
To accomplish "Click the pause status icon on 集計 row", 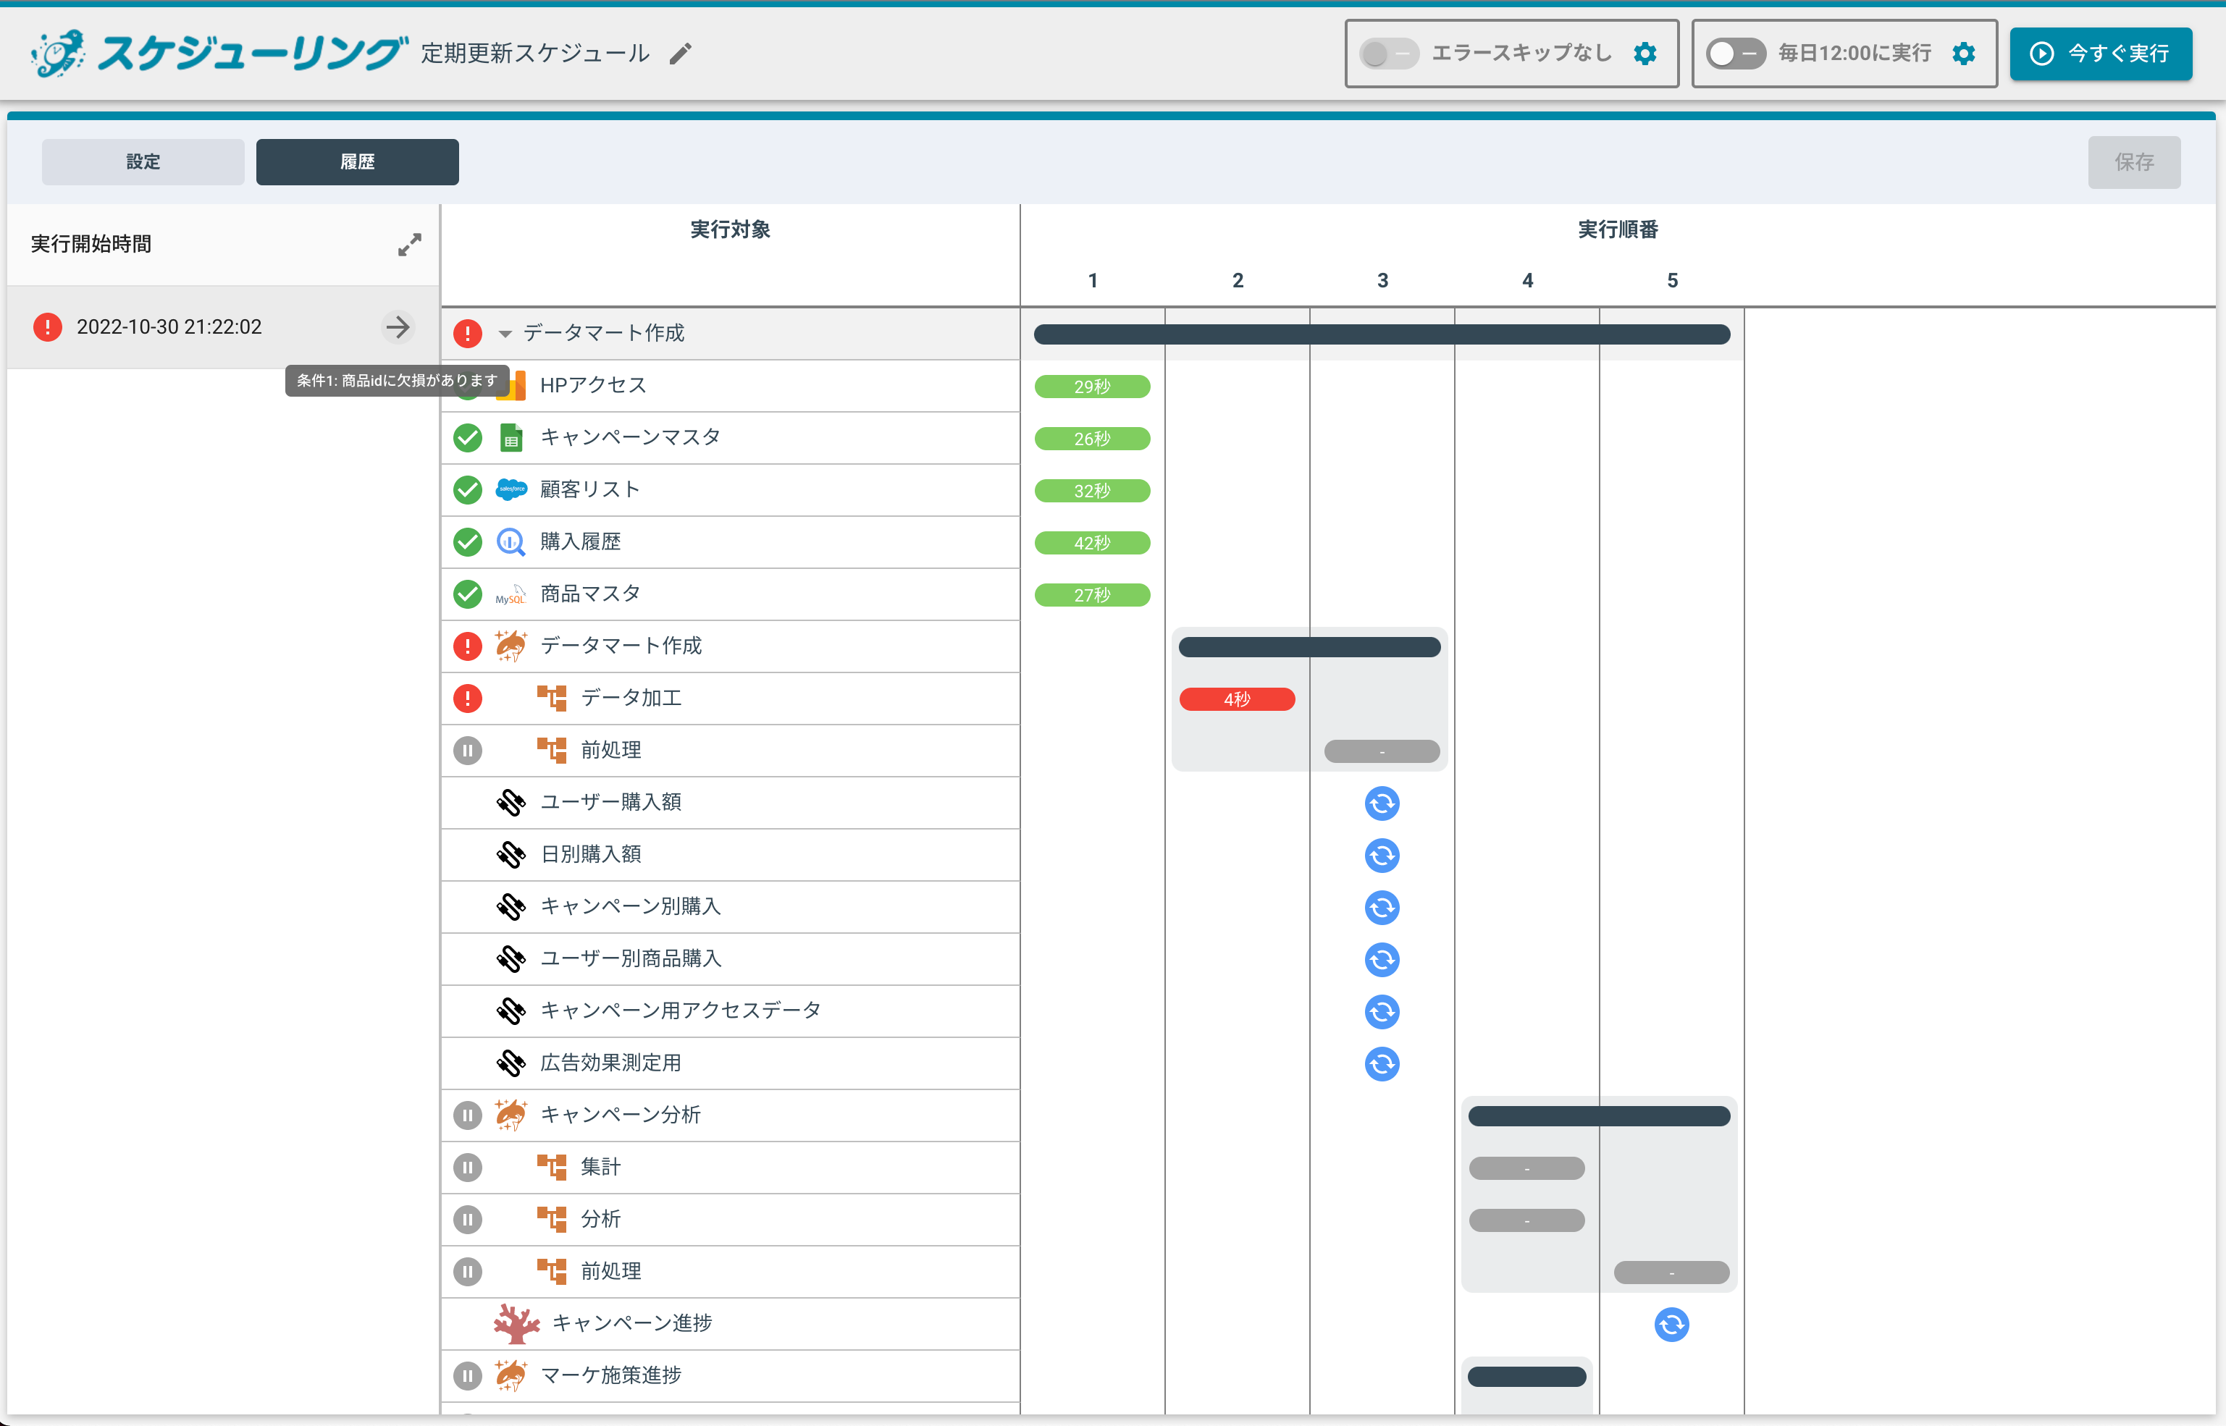I will point(468,1167).
